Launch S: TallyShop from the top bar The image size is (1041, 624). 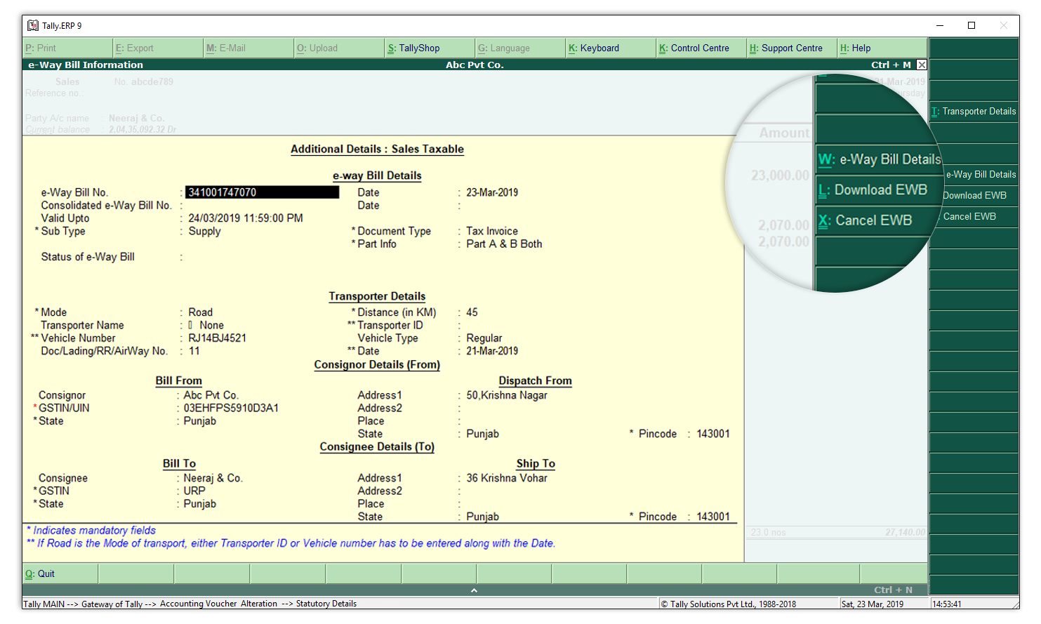(x=430, y=48)
